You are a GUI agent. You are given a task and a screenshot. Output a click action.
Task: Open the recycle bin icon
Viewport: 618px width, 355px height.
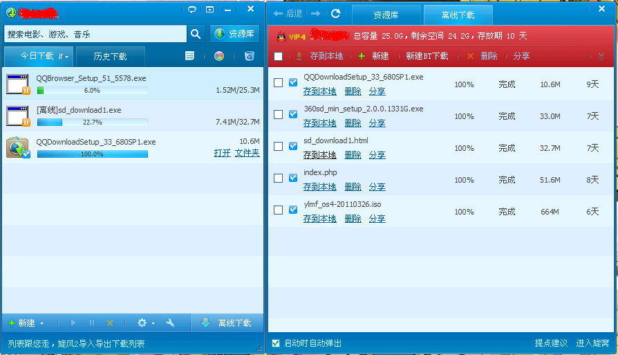pyautogui.click(x=250, y=56)
